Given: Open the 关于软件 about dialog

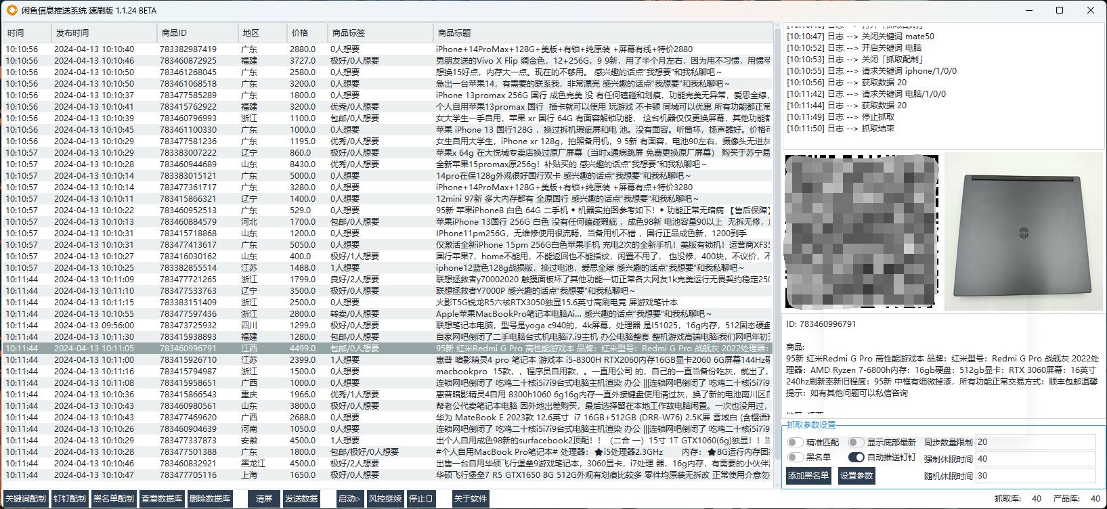Looking at the screenshot, I should pos(471,499).
